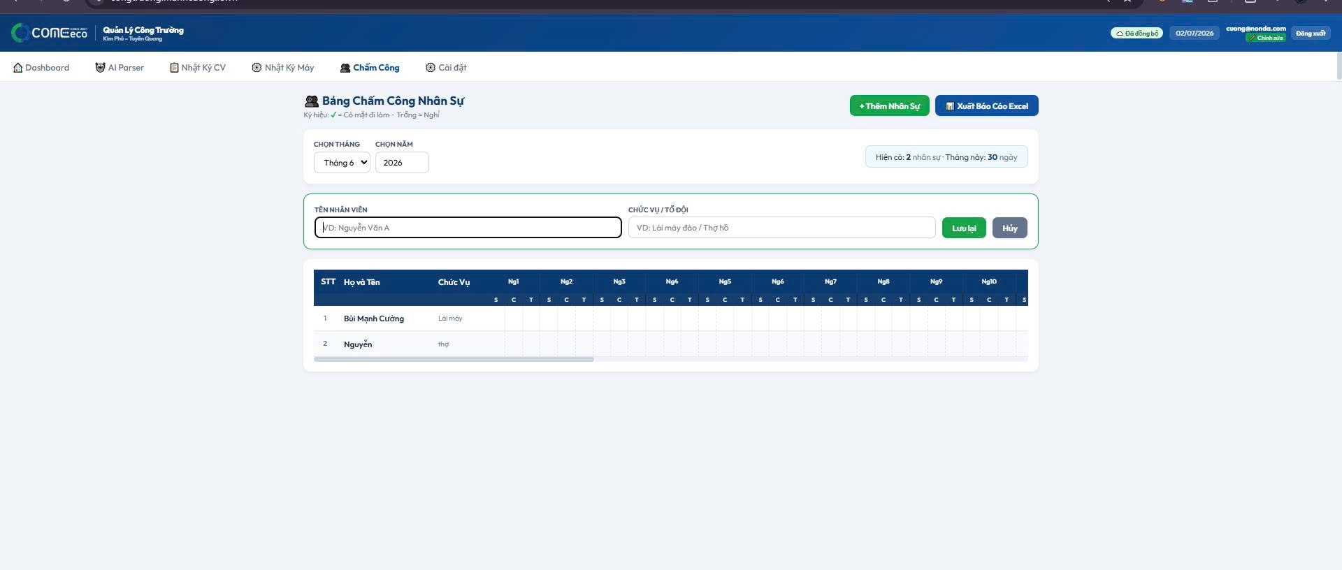Click the Nhật Ký CV clipboard icon
The image size is (1342, 570).
tap(174, 68)
